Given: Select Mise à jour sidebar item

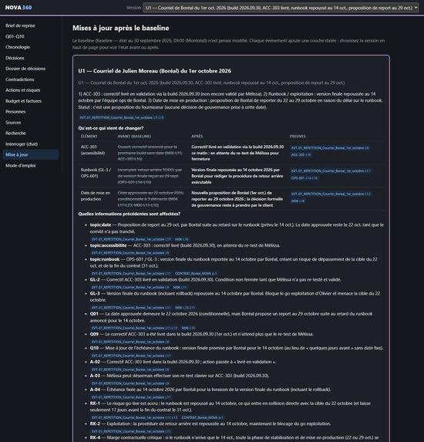Looking at the screenshot, I should point(31,155).
